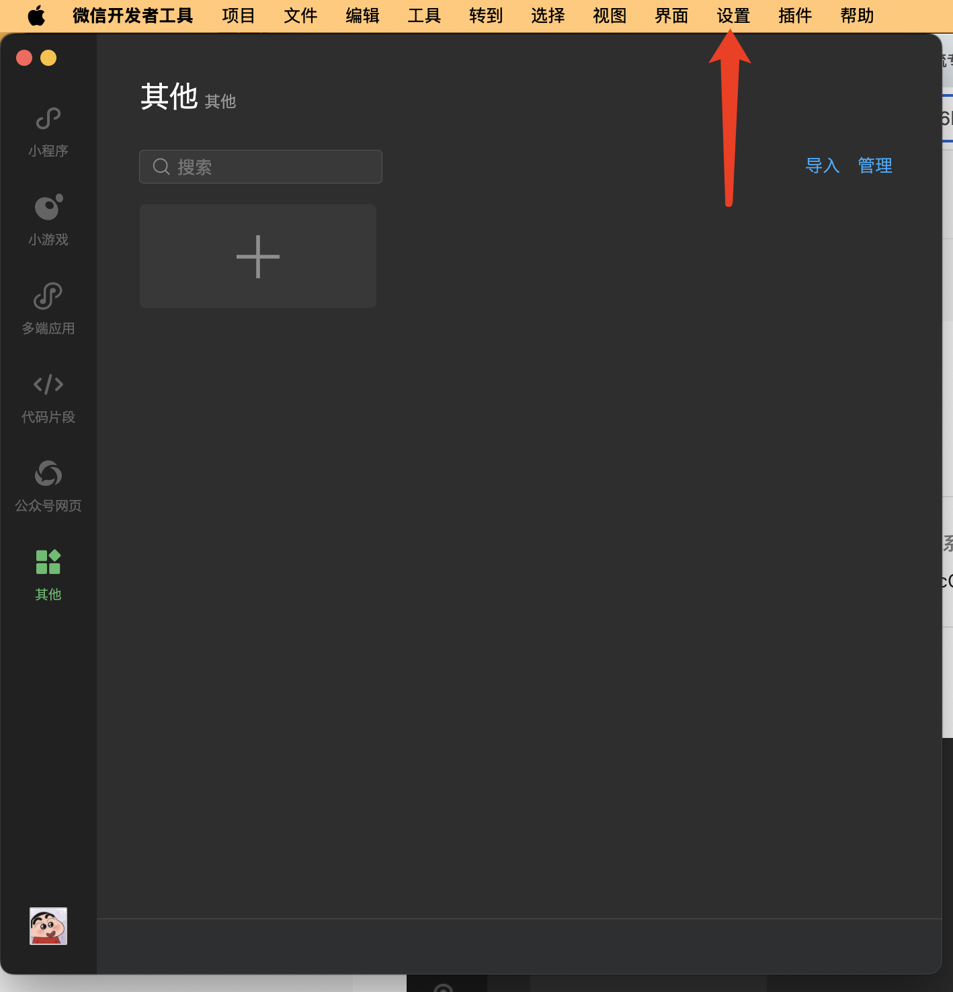Open the 帮助 menu

pyautogui.click(x=857, y=15)
